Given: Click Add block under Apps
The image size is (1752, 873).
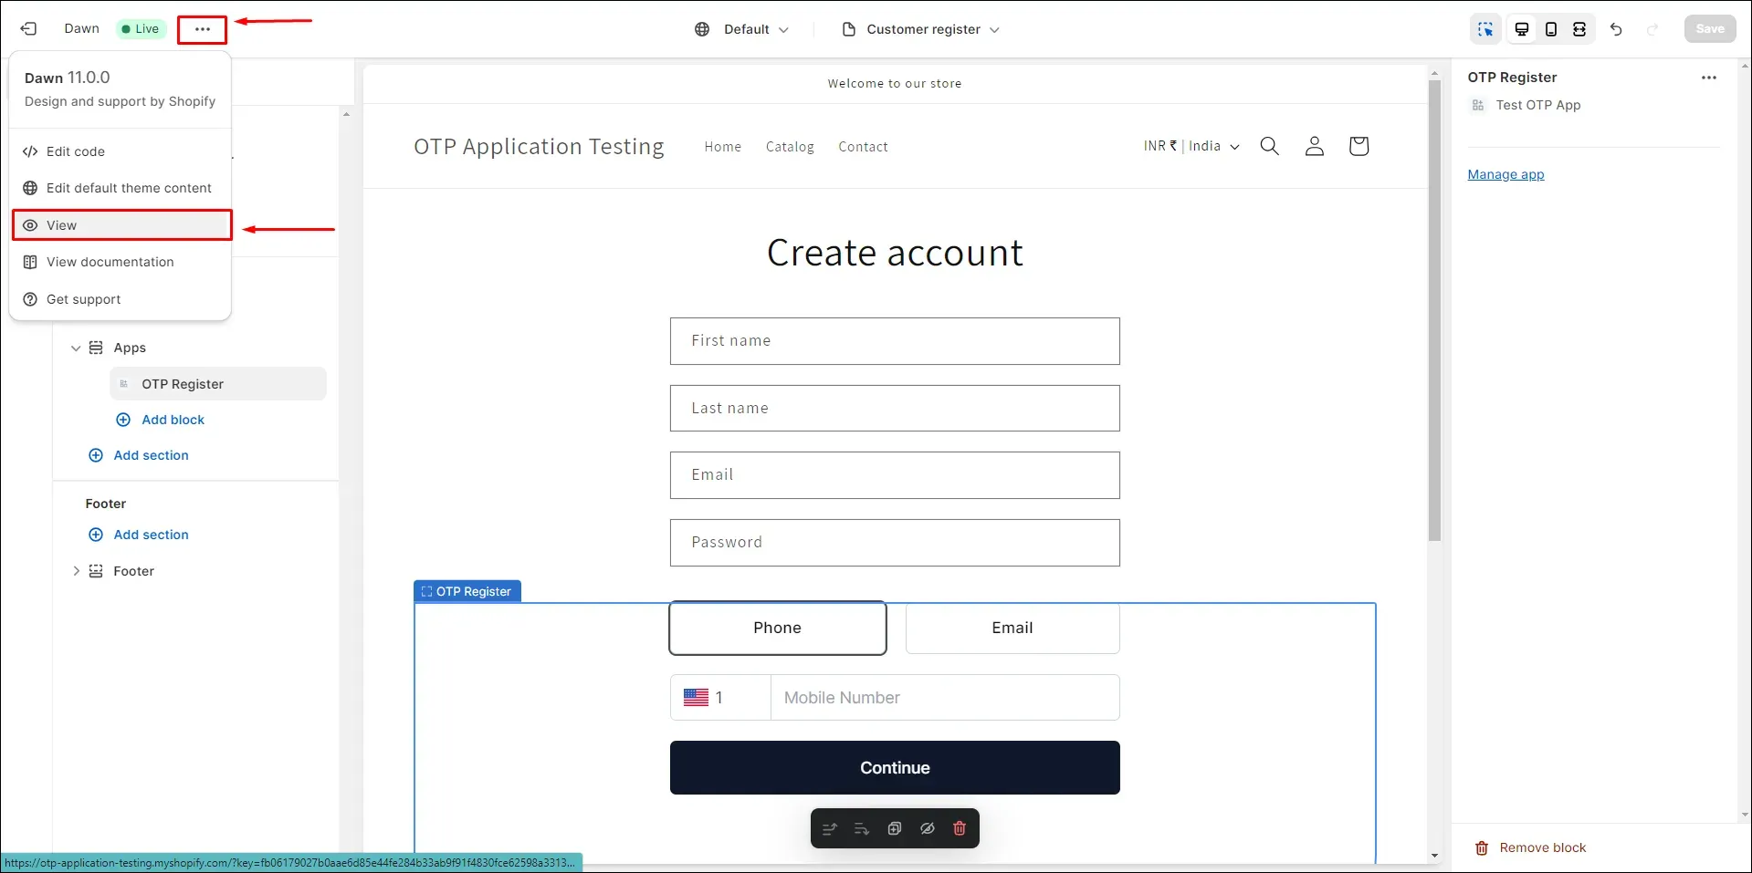Looking at the screenshot, I should pyautogui.click(x=161, y=420).
